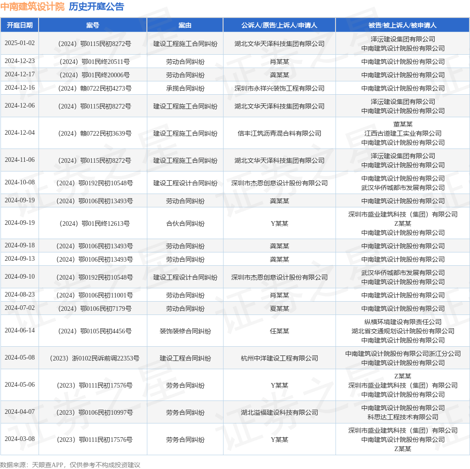Select the date 2024-07-02
This screenshot has height=469, width=470.
pyautogui.click(x=19, y=308)
